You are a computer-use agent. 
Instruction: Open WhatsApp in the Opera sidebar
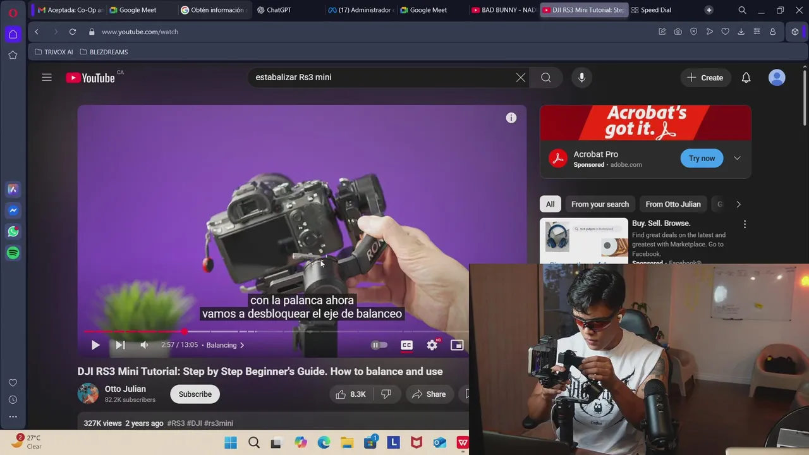pos(13,232)
